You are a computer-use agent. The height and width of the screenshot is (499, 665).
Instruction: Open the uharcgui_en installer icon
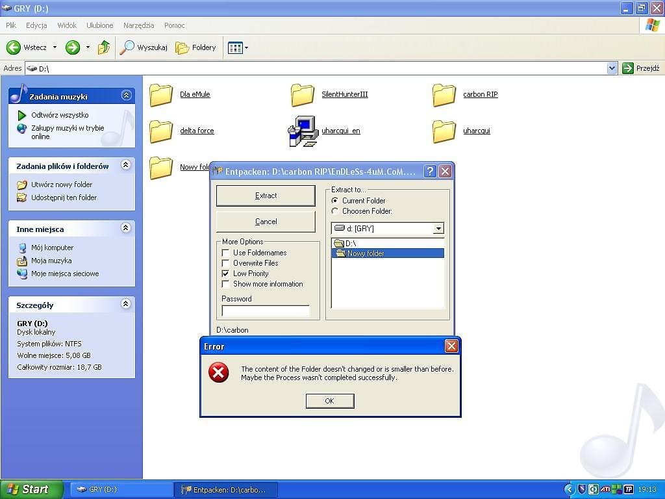(303, 131)
